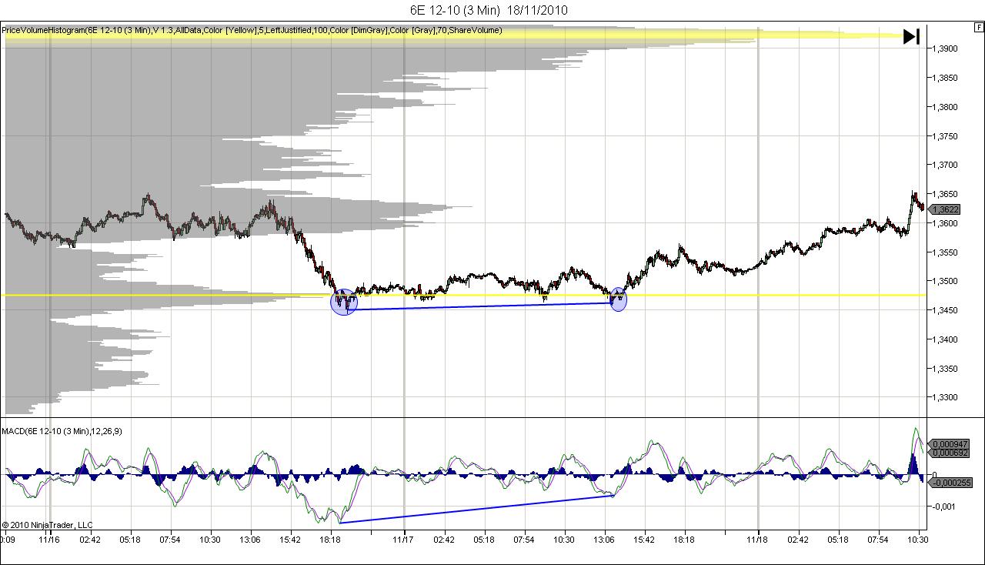Image resolution: width=985 pixels, height=565 pixels.
Task: Click the 11/17 date label on time axis
Action: coord(404,540)
